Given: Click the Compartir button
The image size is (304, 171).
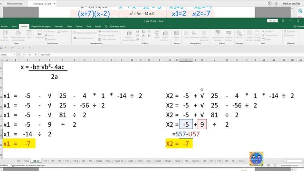Looking at the screenshot, I should click(x=299, y=27).
